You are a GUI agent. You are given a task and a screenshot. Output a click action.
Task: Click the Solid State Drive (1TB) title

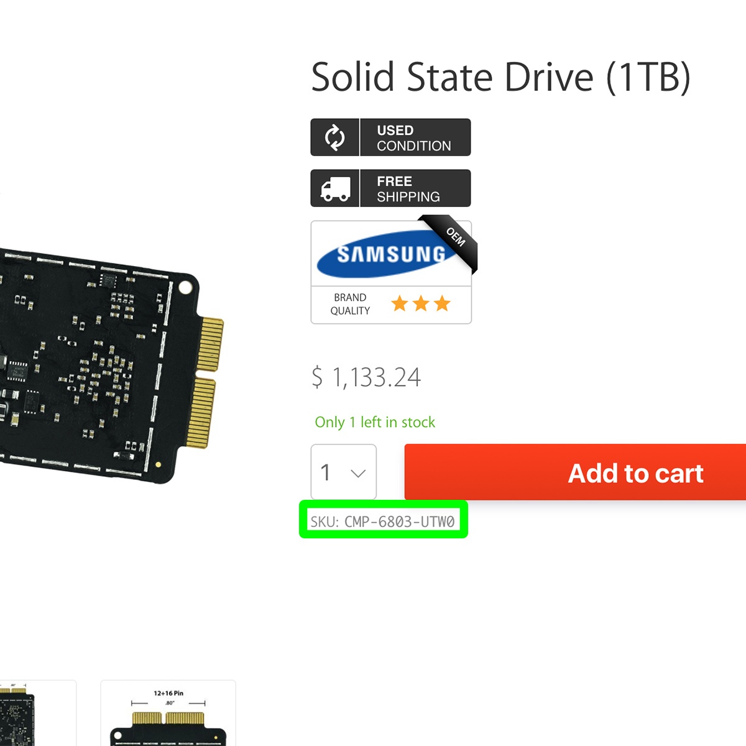click(x=500, y=77)
